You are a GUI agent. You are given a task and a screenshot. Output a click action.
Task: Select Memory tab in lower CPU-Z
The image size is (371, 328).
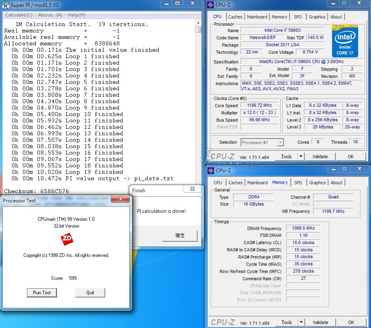click(280, 182)
